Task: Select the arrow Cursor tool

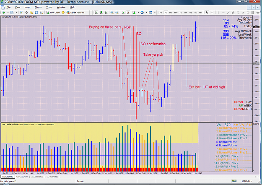Action: (x=207, y=13)
